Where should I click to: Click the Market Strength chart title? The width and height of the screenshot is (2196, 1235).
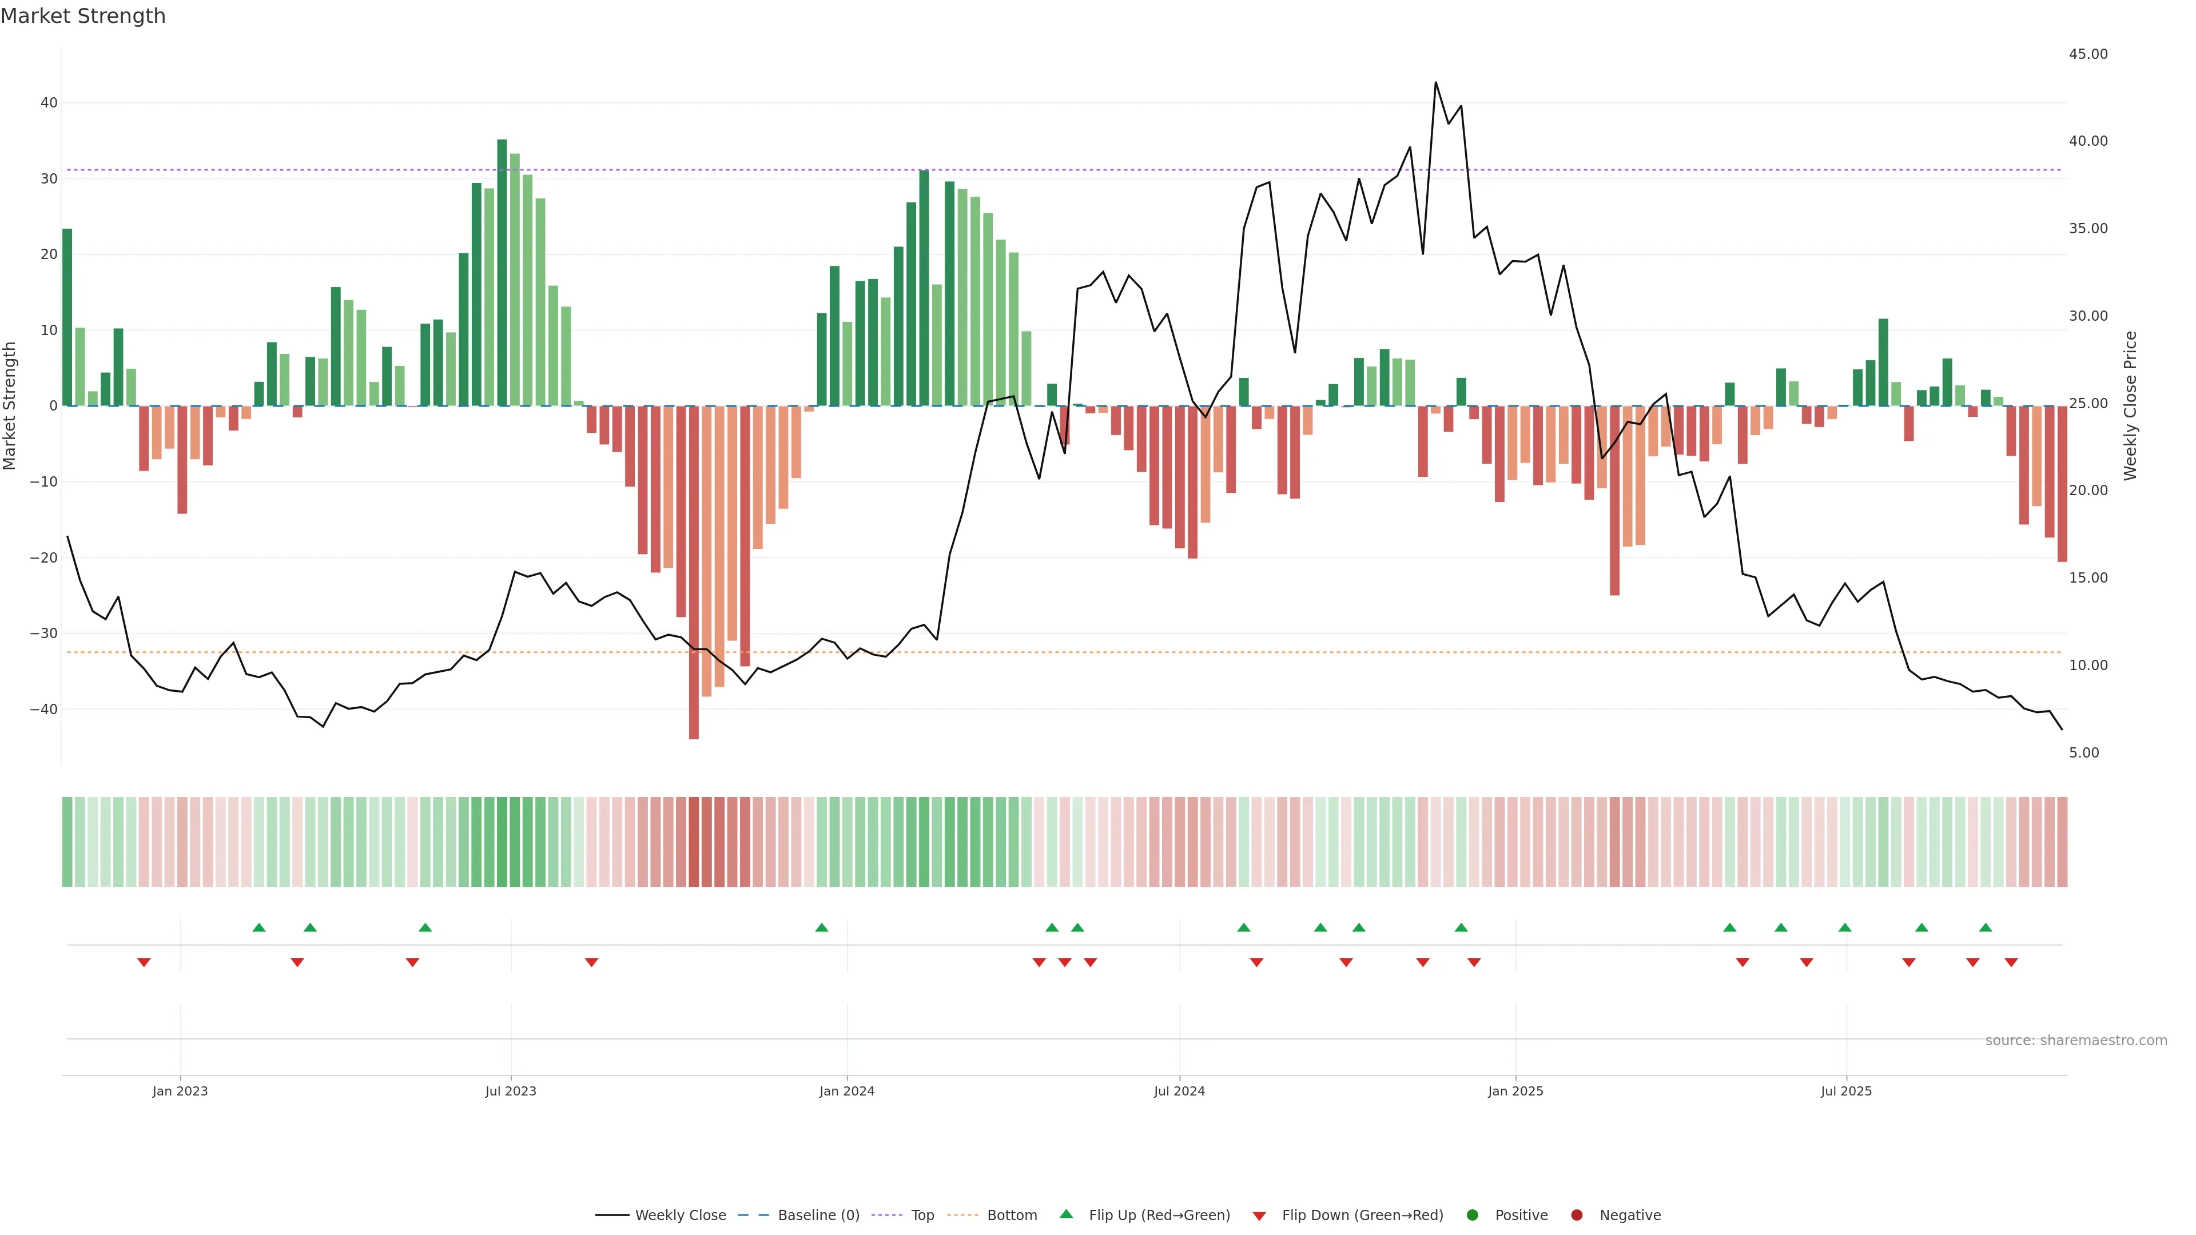click(83, 16)
